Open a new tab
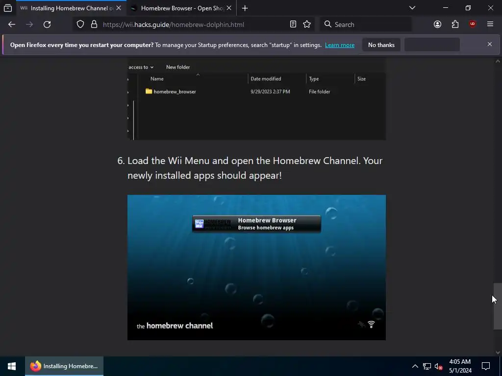The image size is (502, 376). point(245,8)
